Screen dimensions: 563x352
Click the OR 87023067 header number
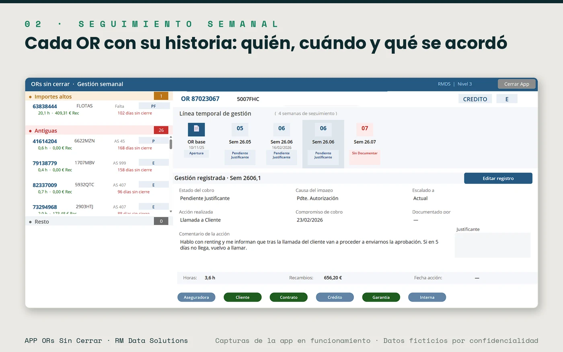(200, 99)
